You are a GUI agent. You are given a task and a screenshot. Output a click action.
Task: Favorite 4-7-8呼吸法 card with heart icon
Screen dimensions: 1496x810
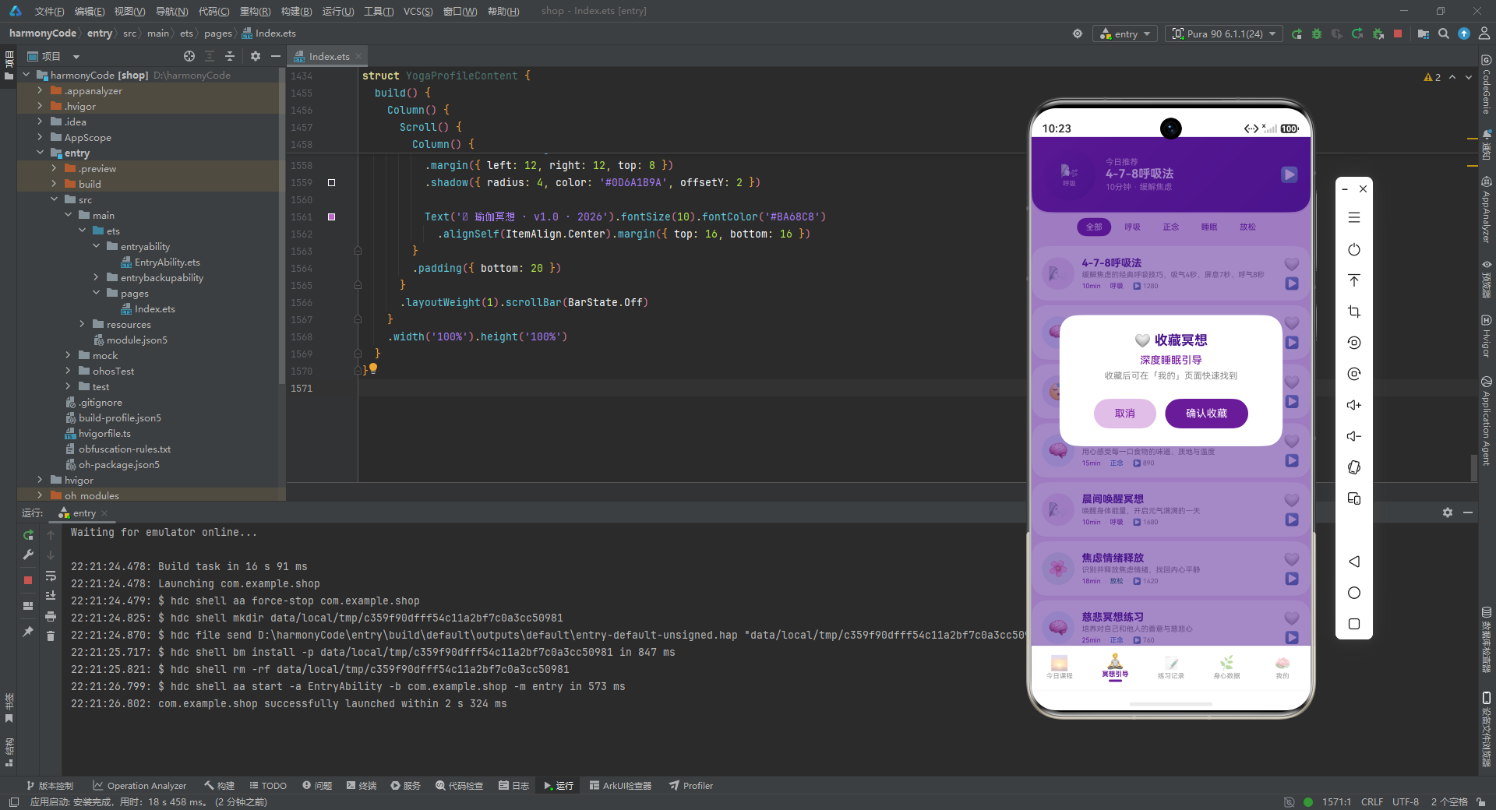click(x=1292, y=264)
